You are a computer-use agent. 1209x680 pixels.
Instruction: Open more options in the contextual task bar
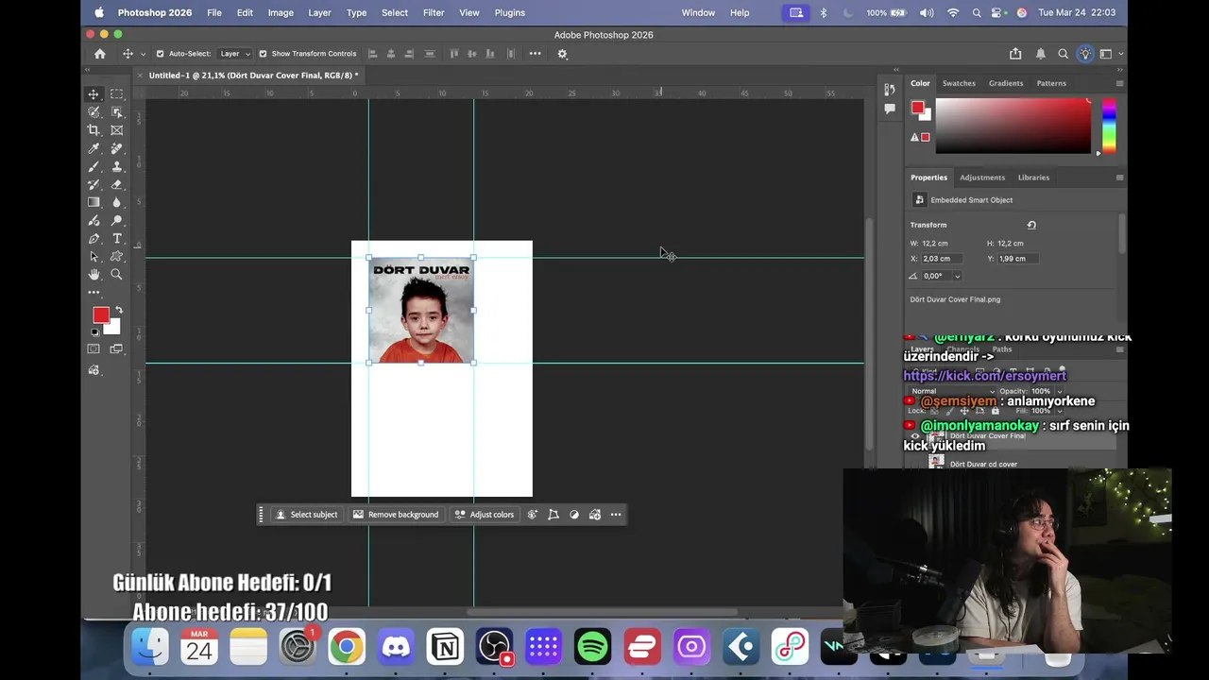click(616, 515)
